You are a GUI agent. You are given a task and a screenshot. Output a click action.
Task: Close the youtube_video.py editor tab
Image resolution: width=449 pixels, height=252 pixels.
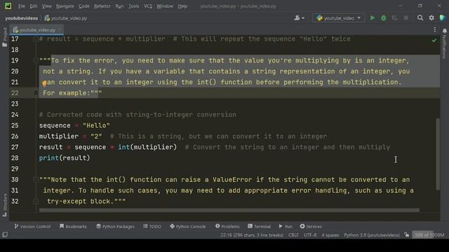[x=60, y=29]
